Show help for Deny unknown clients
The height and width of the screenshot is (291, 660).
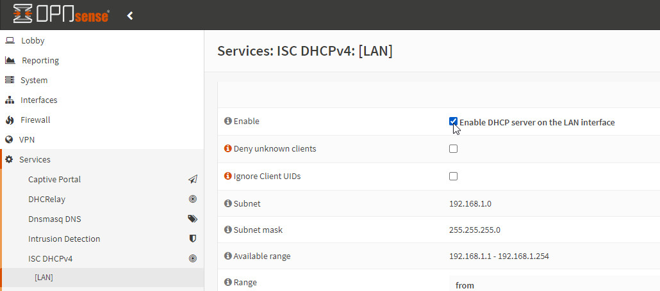coord(227,149)
